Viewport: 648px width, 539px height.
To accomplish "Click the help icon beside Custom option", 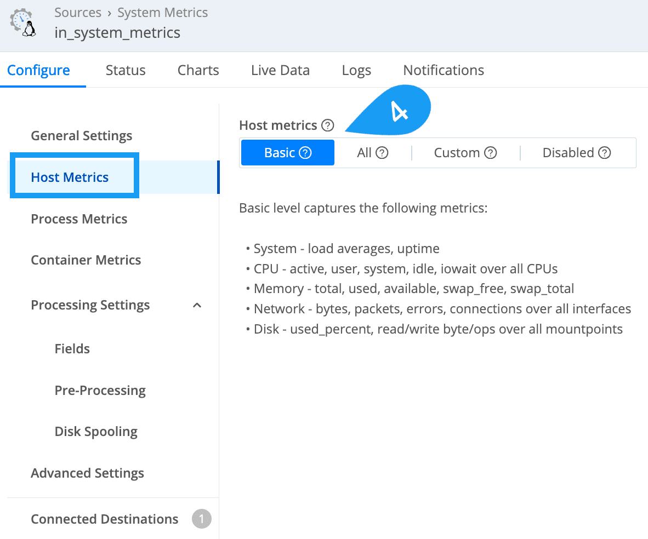I will [491, 153].
